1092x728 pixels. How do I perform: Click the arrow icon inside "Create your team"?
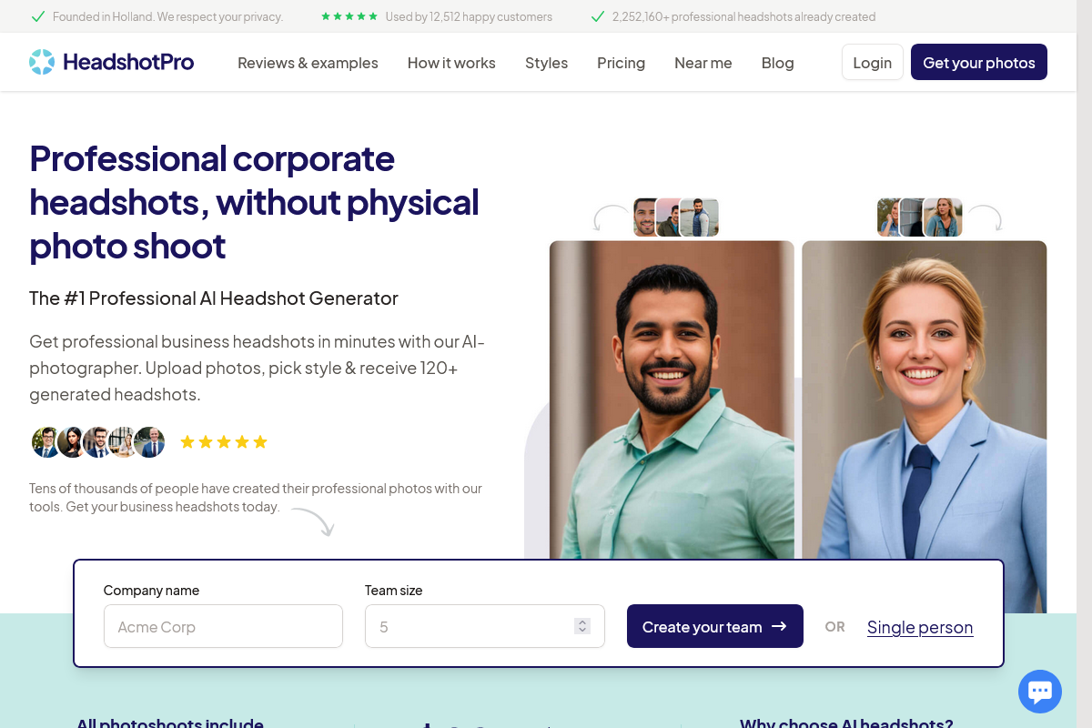coord(779,626)
